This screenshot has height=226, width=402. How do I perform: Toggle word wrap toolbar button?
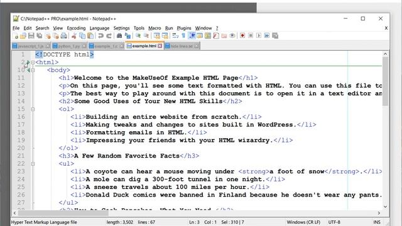tap(175, 36)
